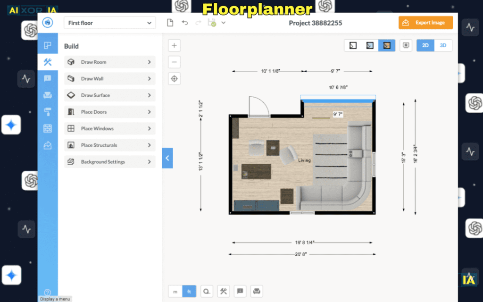The width and height of the screenshot is (483, 302).
Task: Click the Export Image button
Action: coord(425,22)
